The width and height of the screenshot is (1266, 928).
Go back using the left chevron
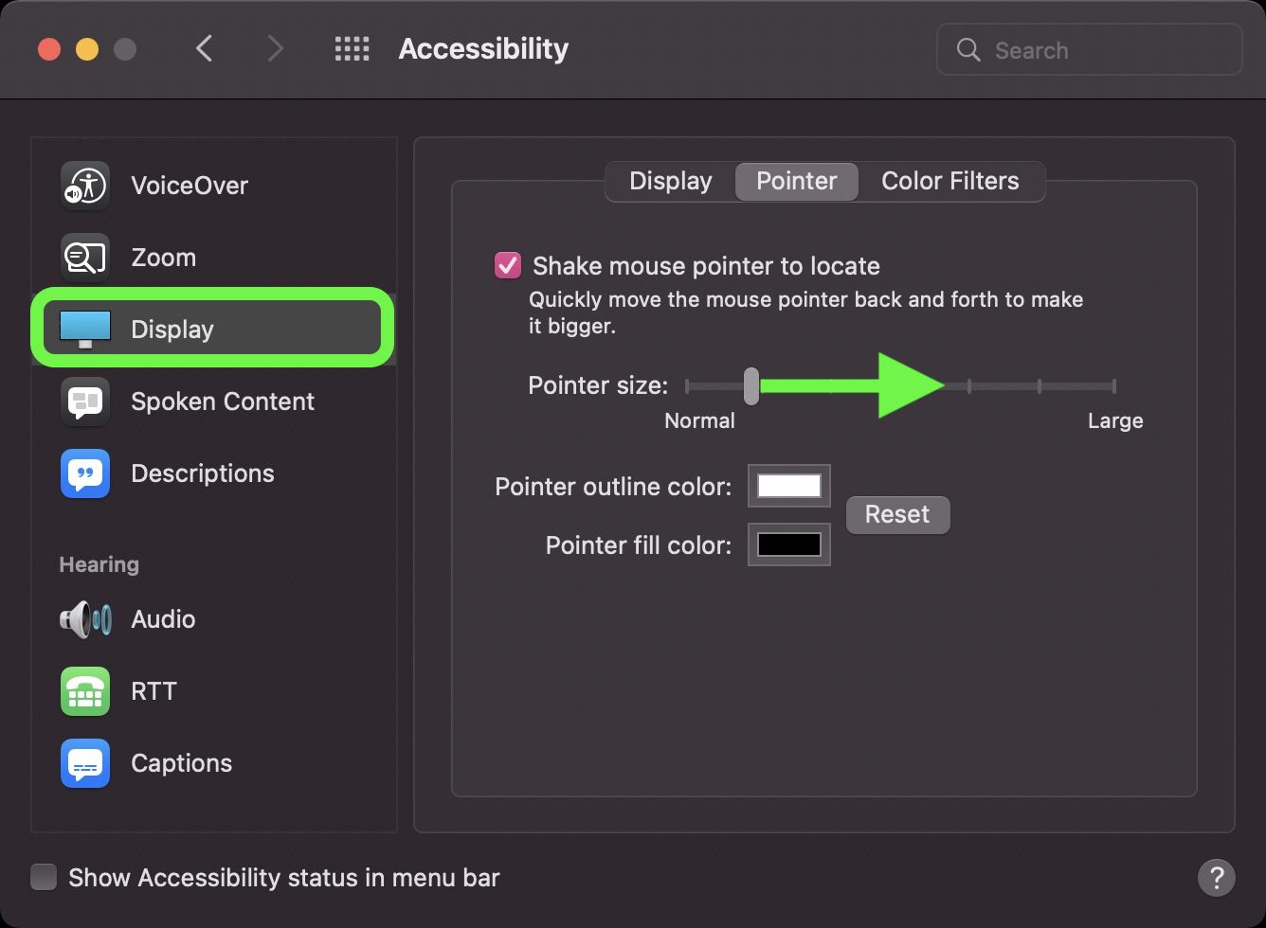[204, 49]
